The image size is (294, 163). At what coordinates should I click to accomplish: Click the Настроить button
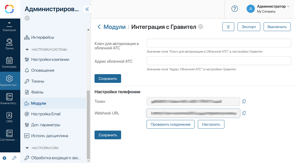(x=211, y=124)
